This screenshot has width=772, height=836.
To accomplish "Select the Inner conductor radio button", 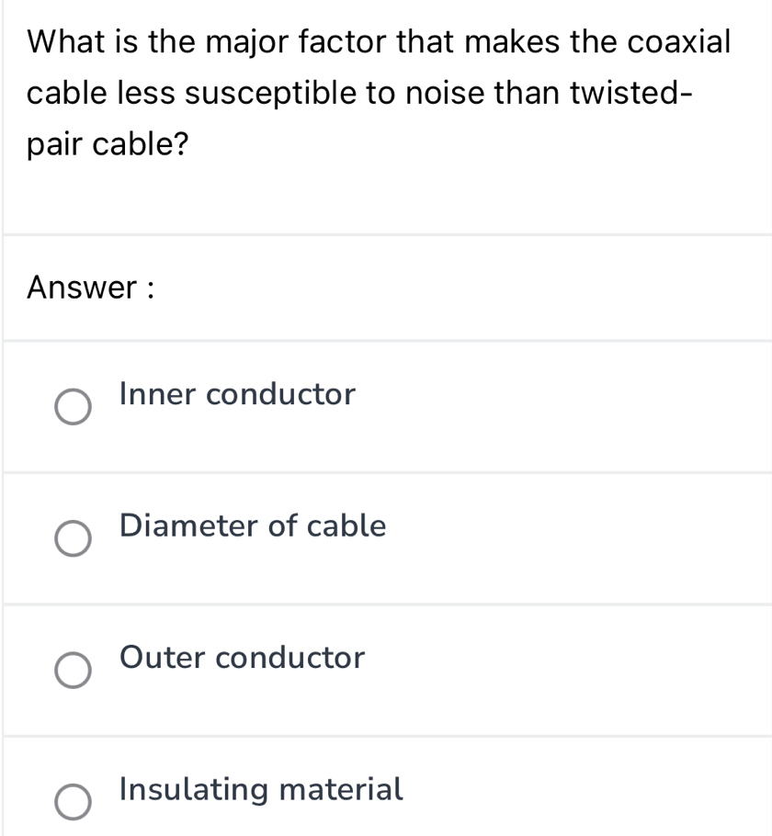I will (75, 408).
